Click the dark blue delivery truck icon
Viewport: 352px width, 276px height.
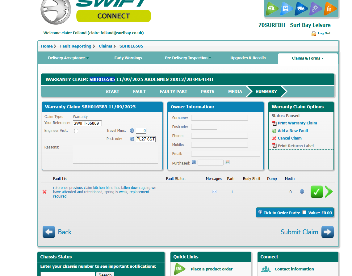coord(301,9)
